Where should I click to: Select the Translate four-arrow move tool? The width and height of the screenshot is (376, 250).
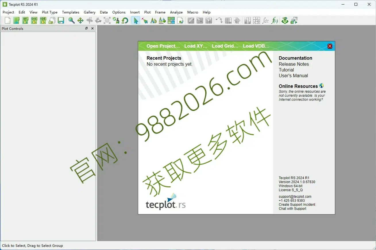click(x=80, y=20)
